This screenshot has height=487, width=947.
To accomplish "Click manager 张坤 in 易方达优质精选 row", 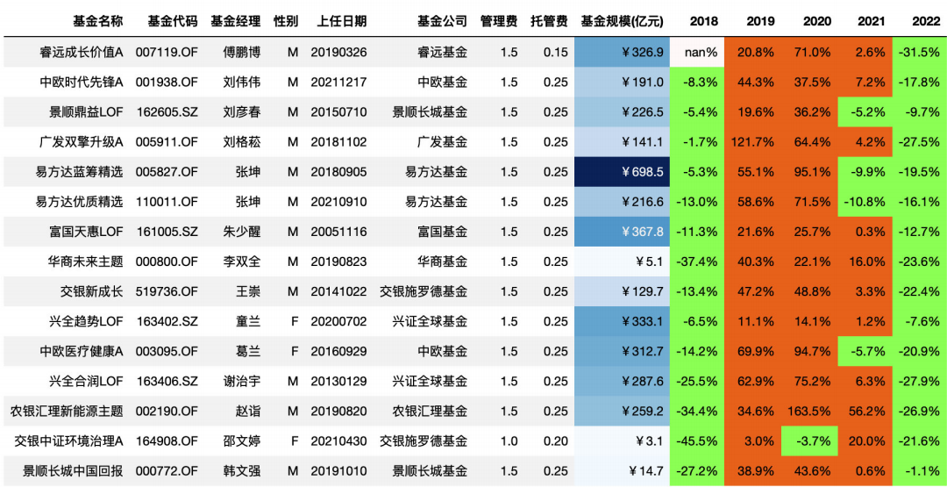I will [248, 202].
